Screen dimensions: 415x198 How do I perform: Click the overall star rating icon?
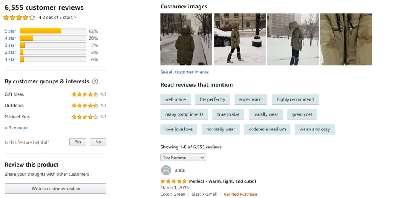19,18
